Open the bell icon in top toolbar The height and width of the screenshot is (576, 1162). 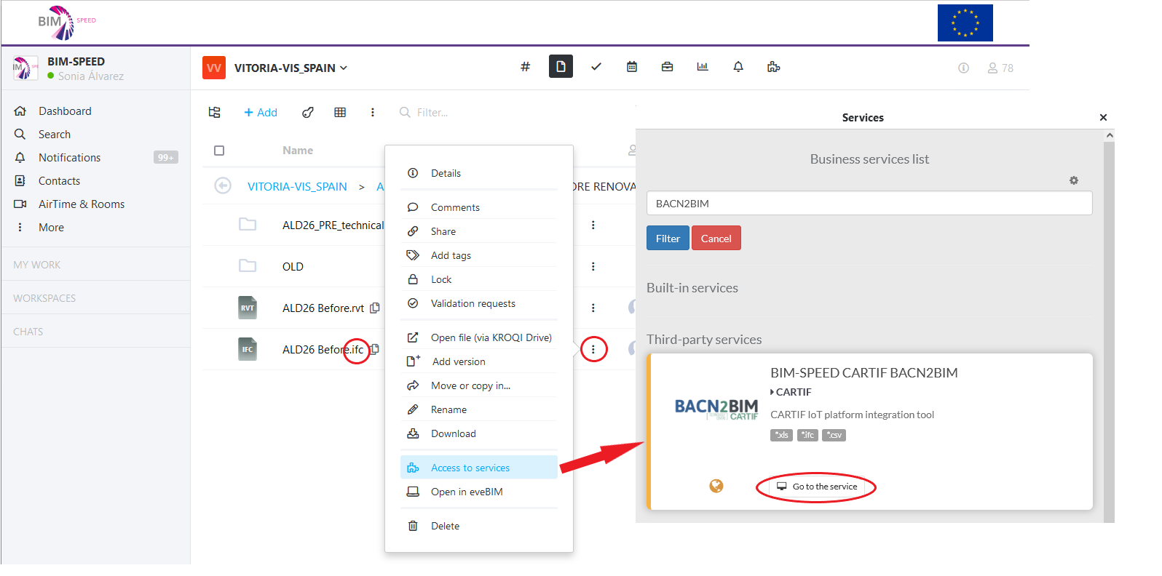738,67
